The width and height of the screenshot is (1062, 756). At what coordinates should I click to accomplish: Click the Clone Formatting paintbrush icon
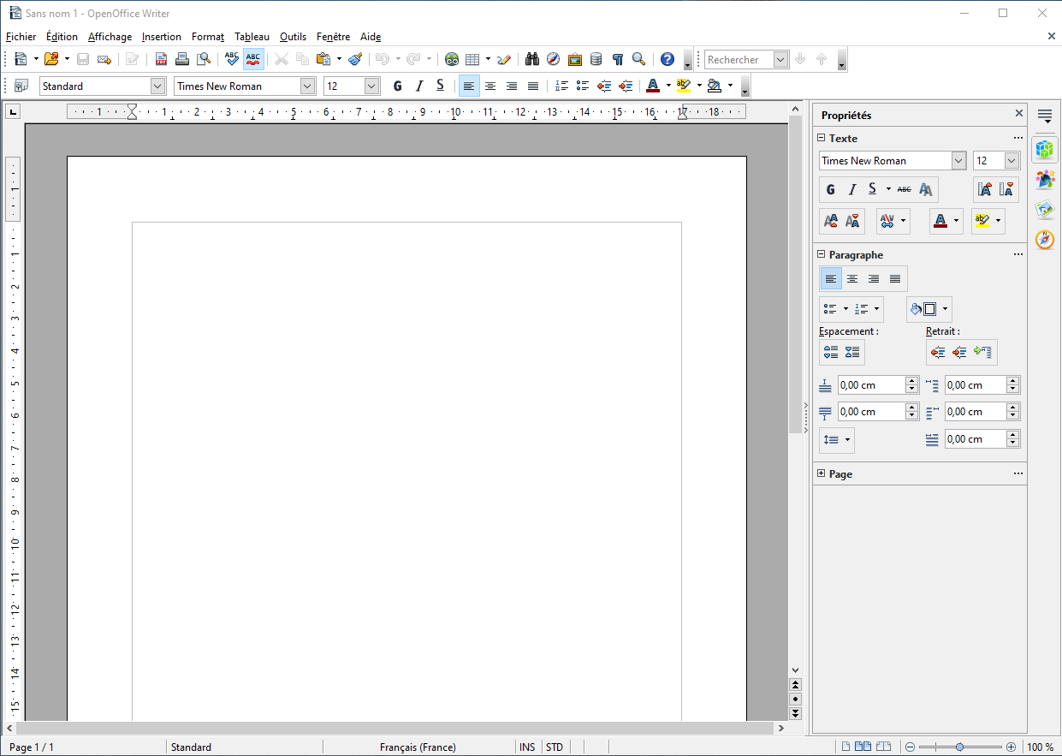[355, 59]
